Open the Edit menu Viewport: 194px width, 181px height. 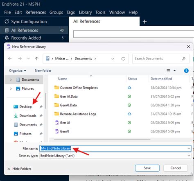click(18, 12)
